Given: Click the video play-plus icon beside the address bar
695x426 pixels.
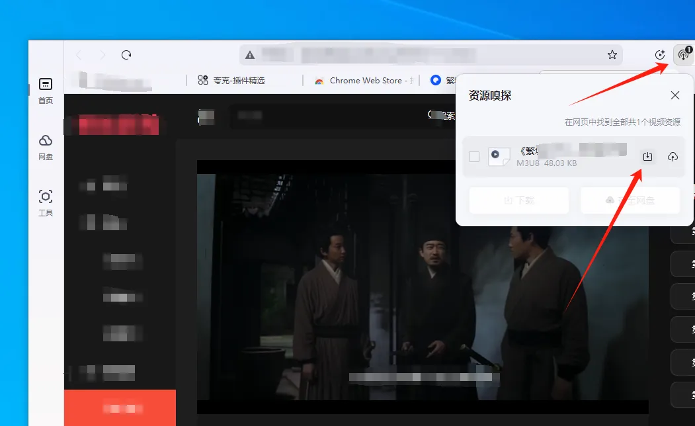Looking at the screenshot, I should tap(660, 54).
